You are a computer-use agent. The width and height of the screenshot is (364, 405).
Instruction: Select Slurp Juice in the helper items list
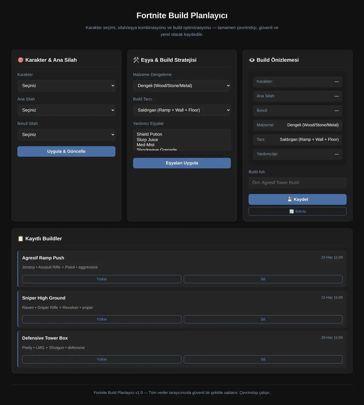click(x=182, y=140)
